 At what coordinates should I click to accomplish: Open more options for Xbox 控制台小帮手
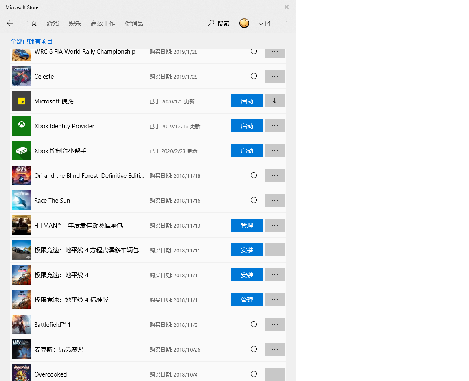274,151
